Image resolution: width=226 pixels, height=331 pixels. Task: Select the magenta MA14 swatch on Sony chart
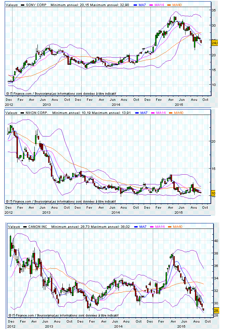[151, 5]
